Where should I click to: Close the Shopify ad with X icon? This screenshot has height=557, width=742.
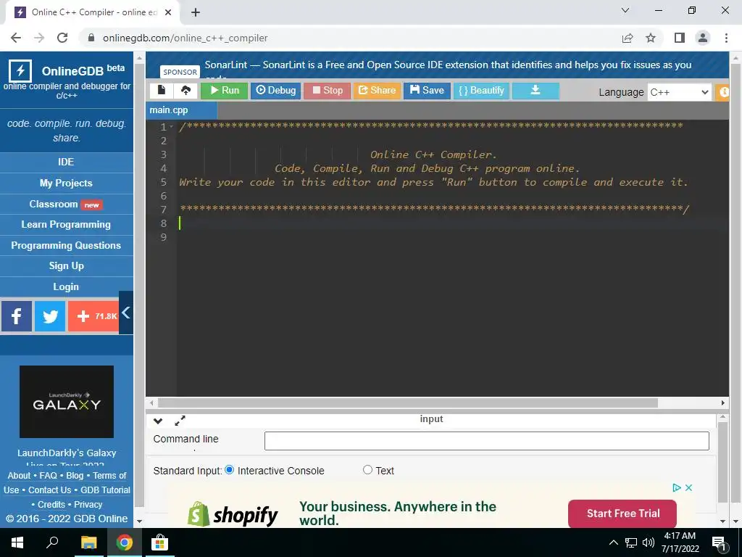(689, 487)
